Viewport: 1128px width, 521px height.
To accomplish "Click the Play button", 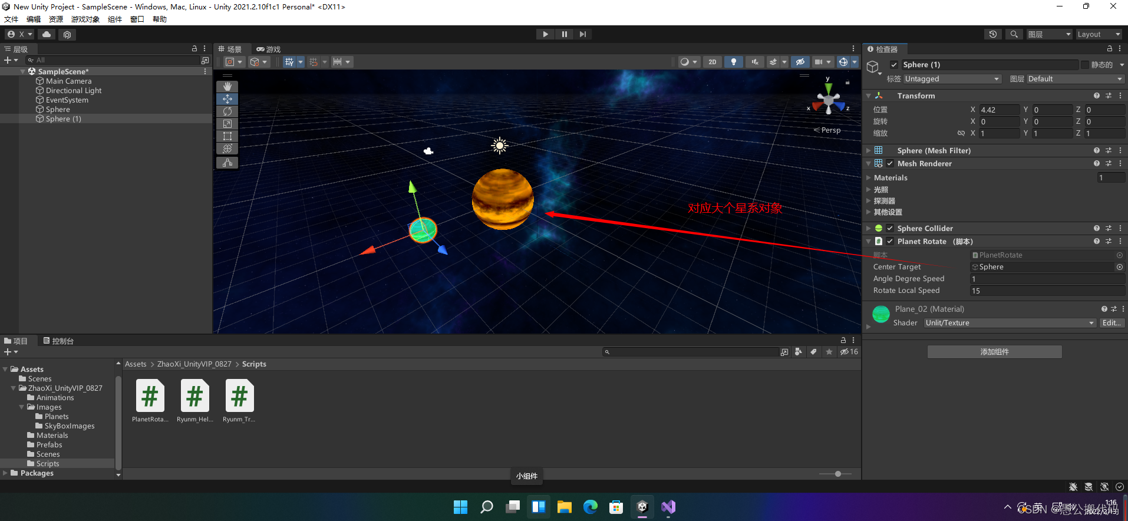I will coord(545,34).
